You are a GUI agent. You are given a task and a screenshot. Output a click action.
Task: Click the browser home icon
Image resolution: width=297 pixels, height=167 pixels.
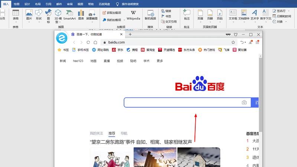[x=95, y=42]
